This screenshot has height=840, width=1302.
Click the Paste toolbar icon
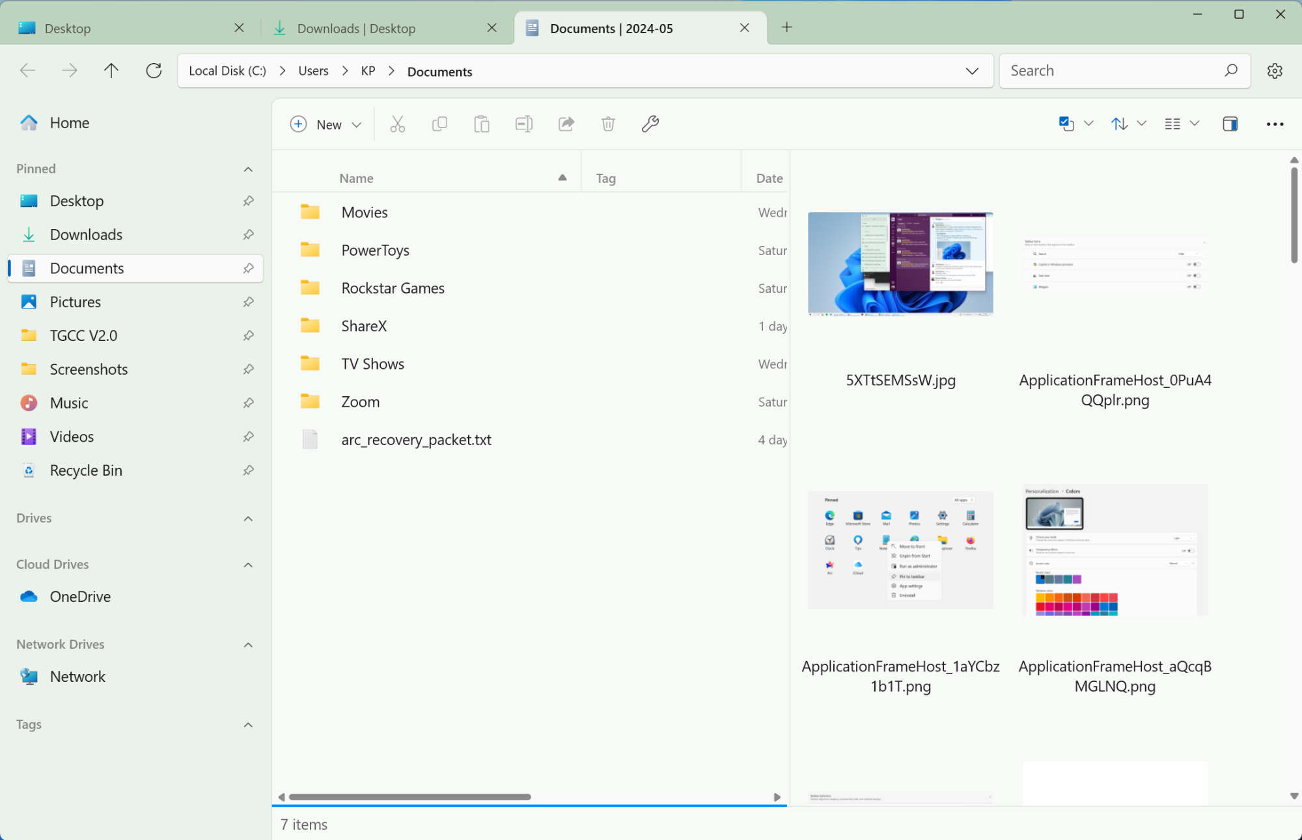click(482, 124)
